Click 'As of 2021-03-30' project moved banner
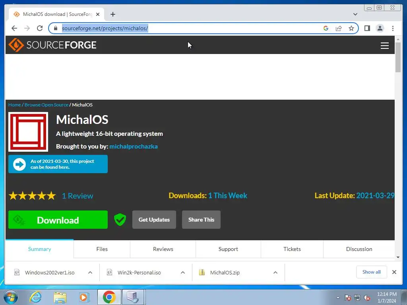This screenshot has height=305, width=407. 58,164
